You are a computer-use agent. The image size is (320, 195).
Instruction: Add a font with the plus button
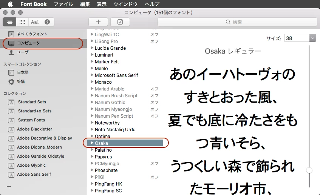coord(98,22)
